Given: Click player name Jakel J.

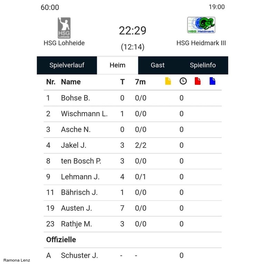Looking at the screenshot, I should click(73, 145).
